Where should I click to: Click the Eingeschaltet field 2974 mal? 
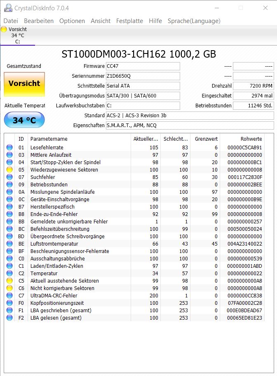point(253,96)
